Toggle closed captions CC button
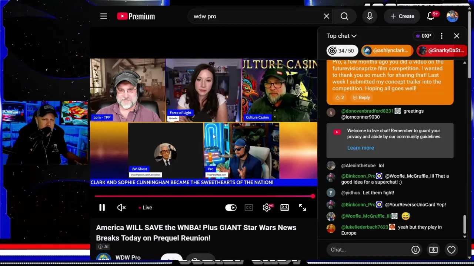474x266 pixels. click(x=249, y=208)
